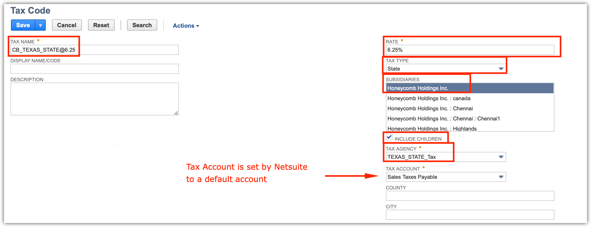Click the Search button
Image resolution: width=591 pixels, height=227 pixels.
pyautogui.click(x=142, y=25)
